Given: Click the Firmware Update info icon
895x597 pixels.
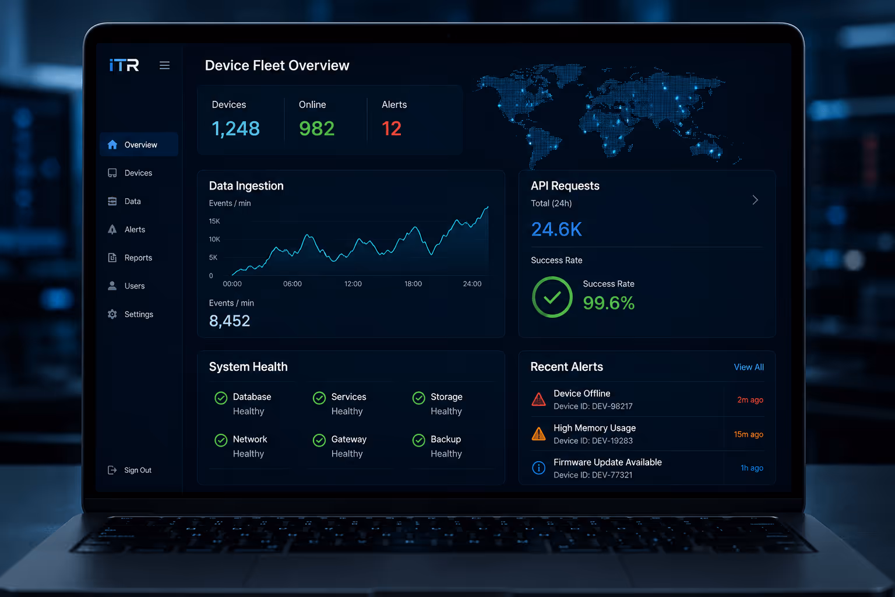Looking at the screenshot, I should pyautogui.click(x=539, y=468).
